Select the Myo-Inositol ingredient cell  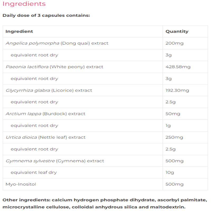(x=21, y=184)
